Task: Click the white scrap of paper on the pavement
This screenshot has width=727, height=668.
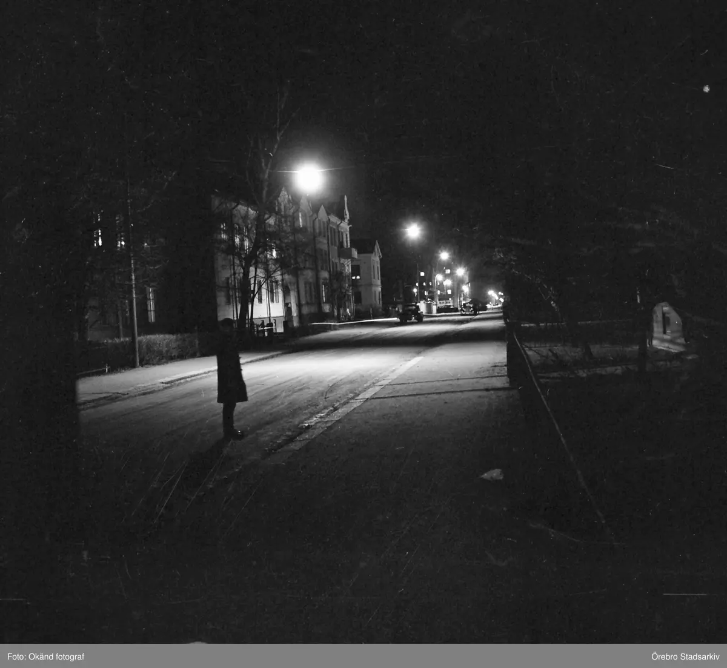Action: pyautogui.click(x=492, y=475)
